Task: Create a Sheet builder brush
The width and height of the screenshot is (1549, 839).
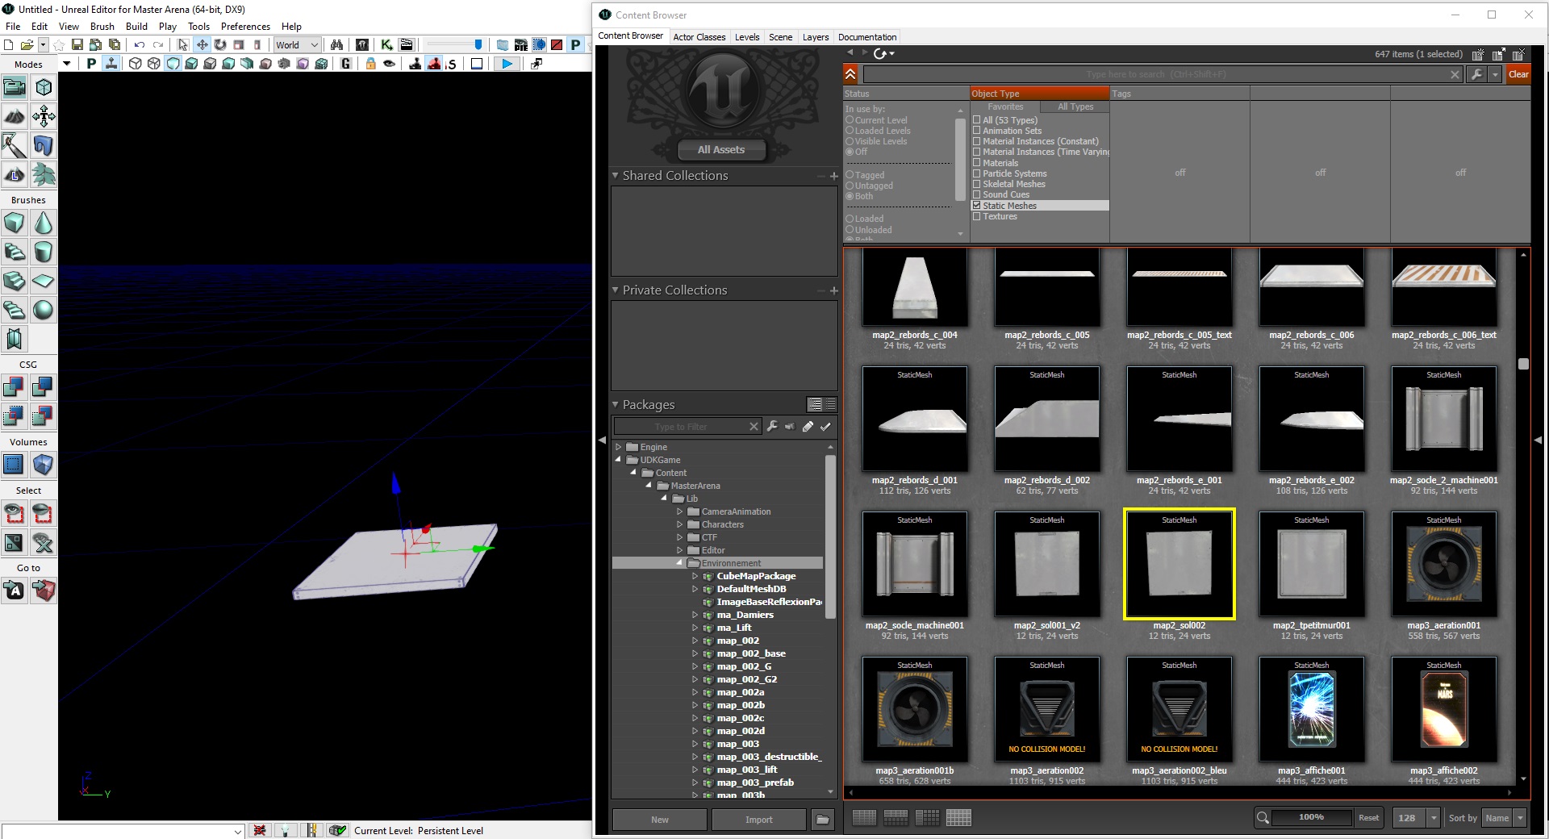Action: [44, 281]
